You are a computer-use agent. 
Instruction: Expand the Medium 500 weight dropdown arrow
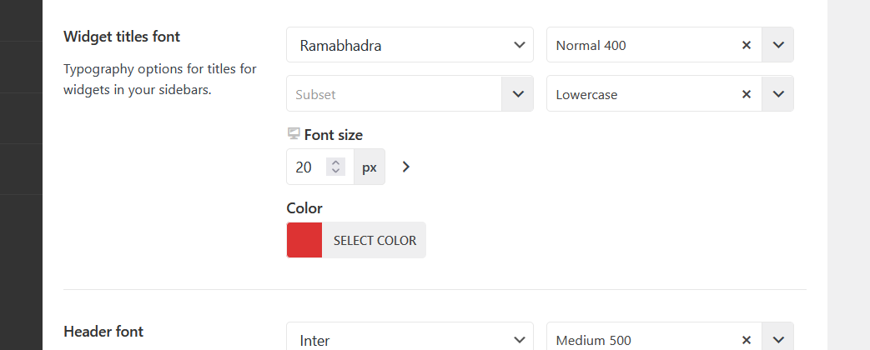pyautogui.click(x=778, y=339)
